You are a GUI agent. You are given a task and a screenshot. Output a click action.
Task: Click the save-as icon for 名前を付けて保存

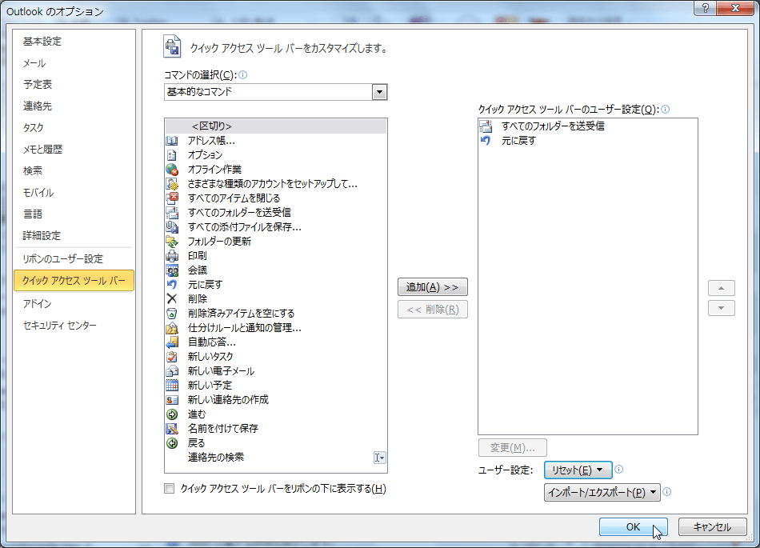pos(172,428)
